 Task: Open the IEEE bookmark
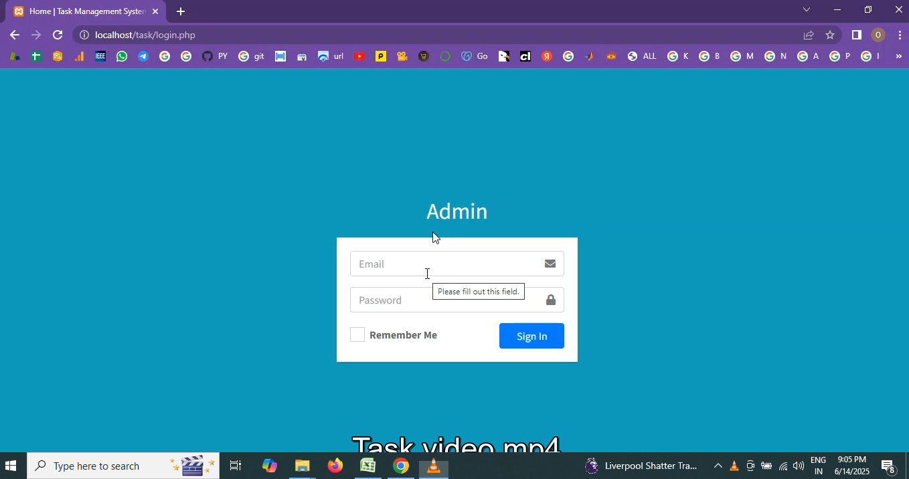[x=100, y=57]
